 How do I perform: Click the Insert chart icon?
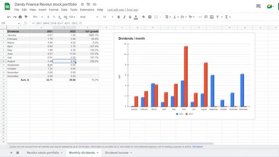[x=211, y=17]
